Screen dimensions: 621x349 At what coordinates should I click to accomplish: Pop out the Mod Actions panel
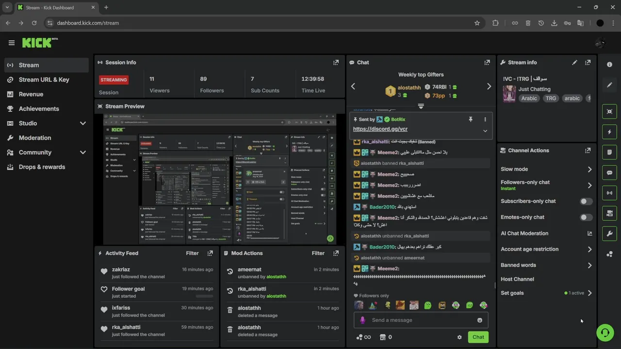coord(336,253)
